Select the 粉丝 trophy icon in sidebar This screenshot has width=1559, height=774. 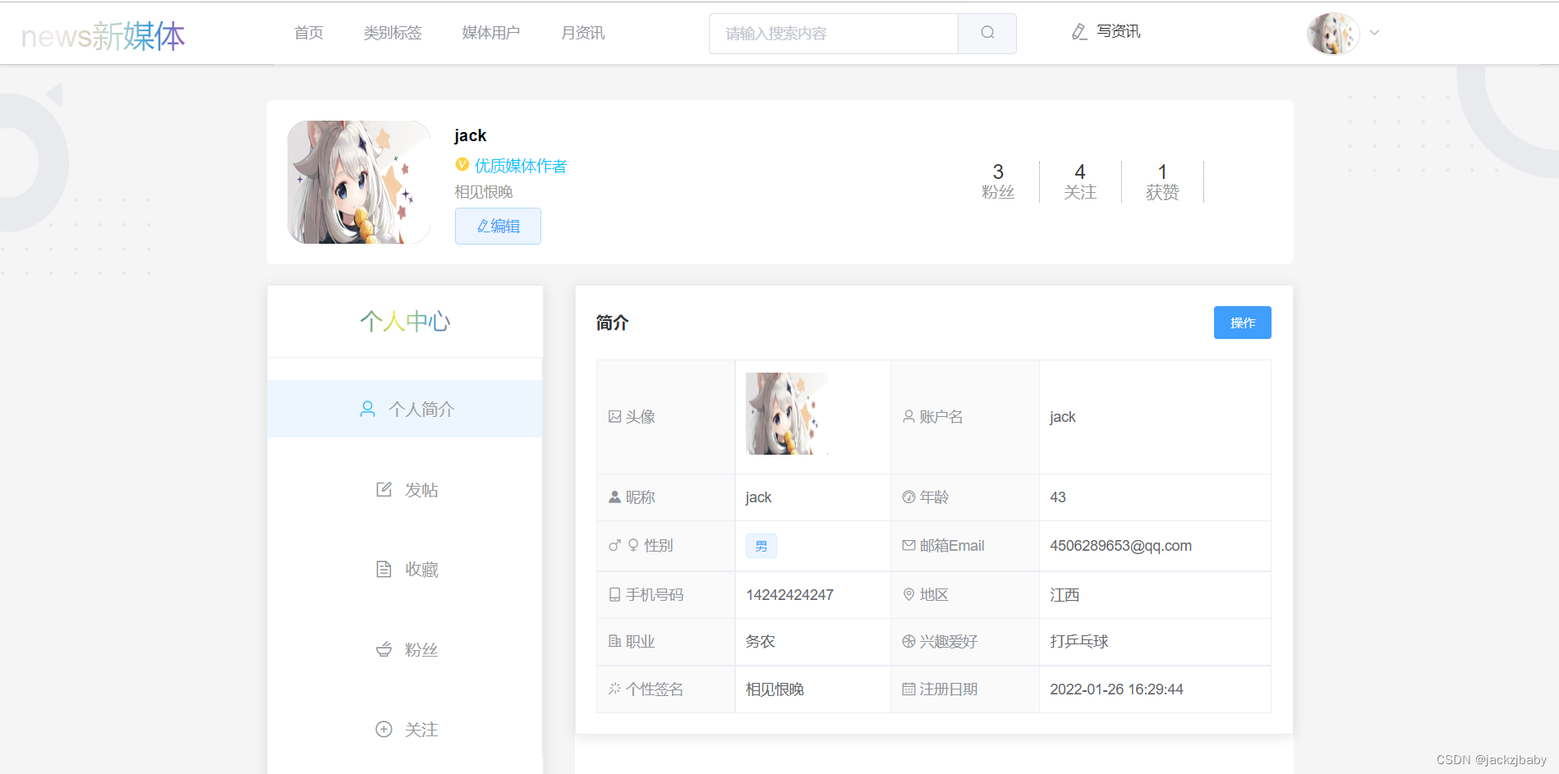click(384, 648)
